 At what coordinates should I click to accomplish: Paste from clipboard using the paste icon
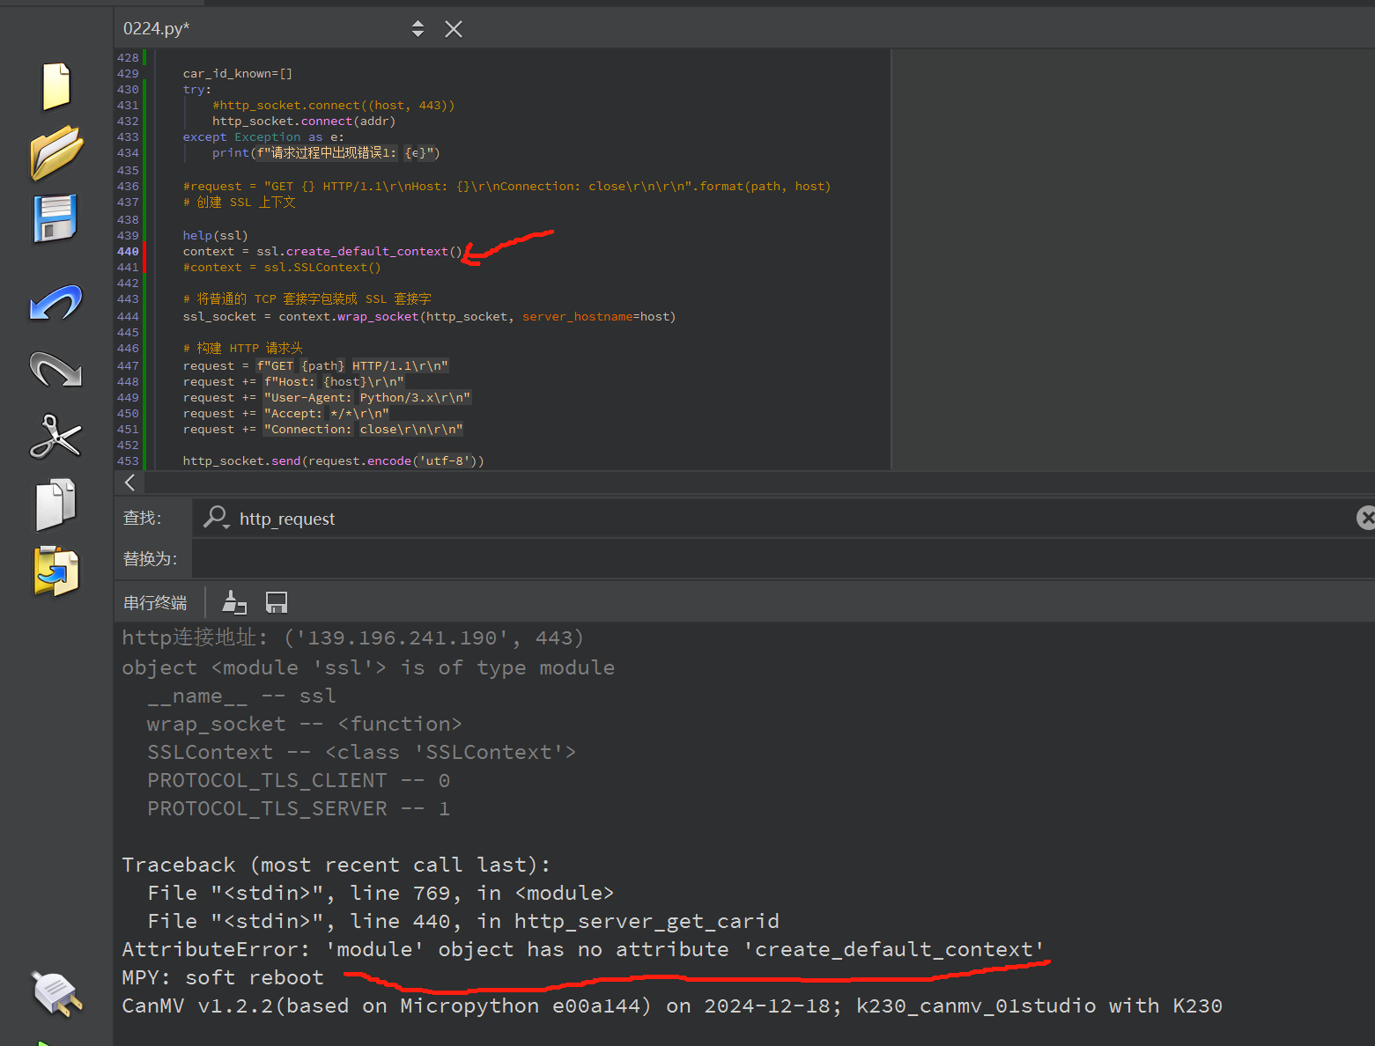(56, 571)
